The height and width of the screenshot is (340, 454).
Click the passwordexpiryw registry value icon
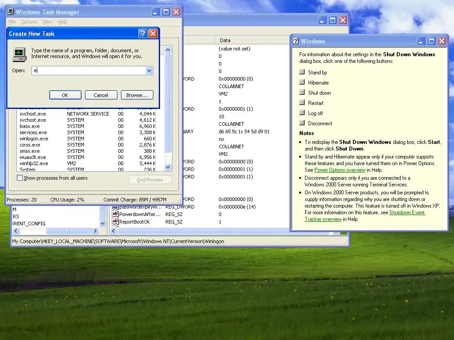click(115, 207)
